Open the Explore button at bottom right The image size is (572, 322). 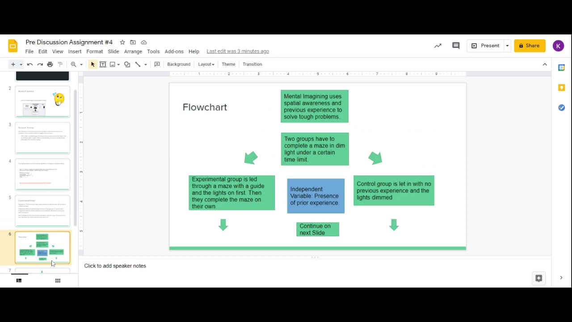[539, 278]
